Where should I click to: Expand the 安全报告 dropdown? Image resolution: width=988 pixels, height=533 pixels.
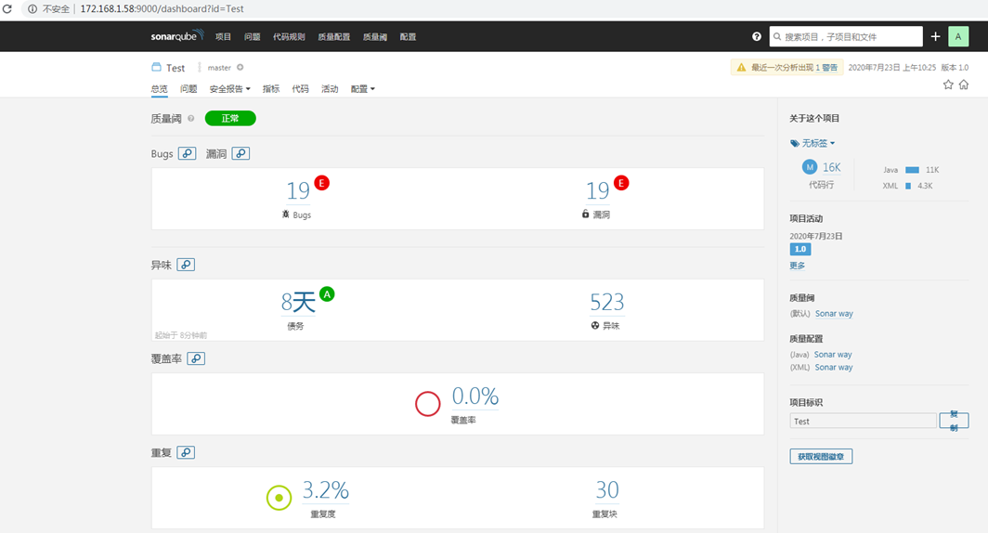coord(230,89)
